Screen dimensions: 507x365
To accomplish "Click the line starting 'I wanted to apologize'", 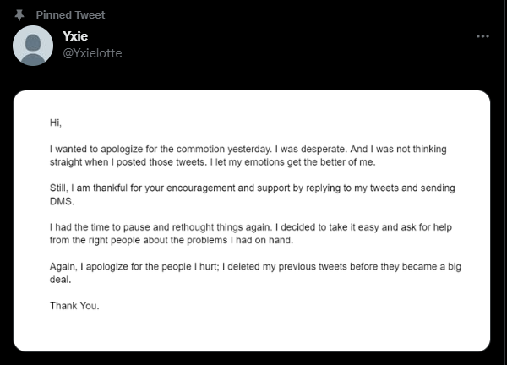I will click(248, 149).
